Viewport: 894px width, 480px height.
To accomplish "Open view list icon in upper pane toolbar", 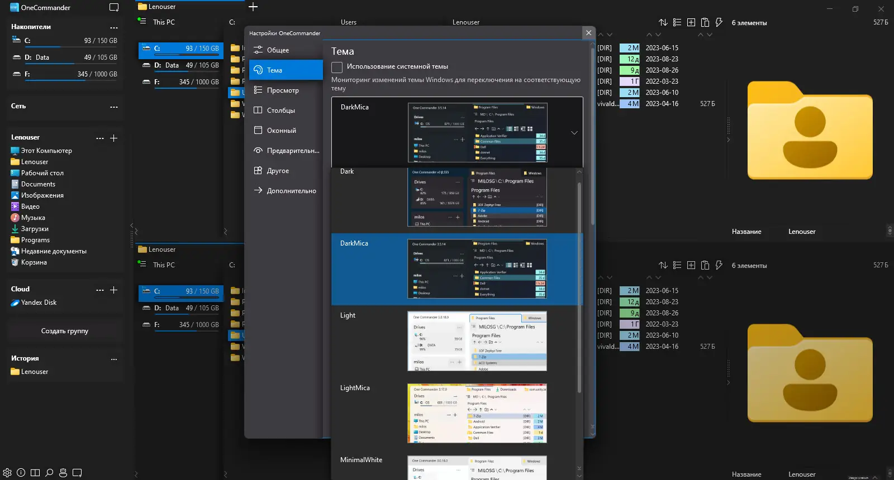I will click(x=677, y=22).
